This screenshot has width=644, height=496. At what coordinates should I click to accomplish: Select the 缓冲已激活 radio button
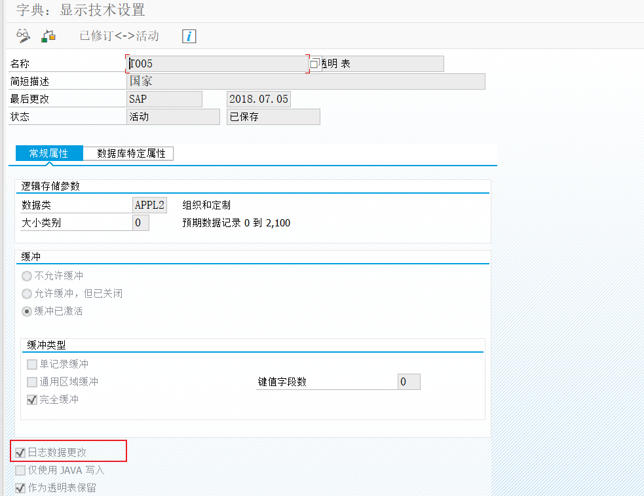pyautogui.click(x=27, y=311)
